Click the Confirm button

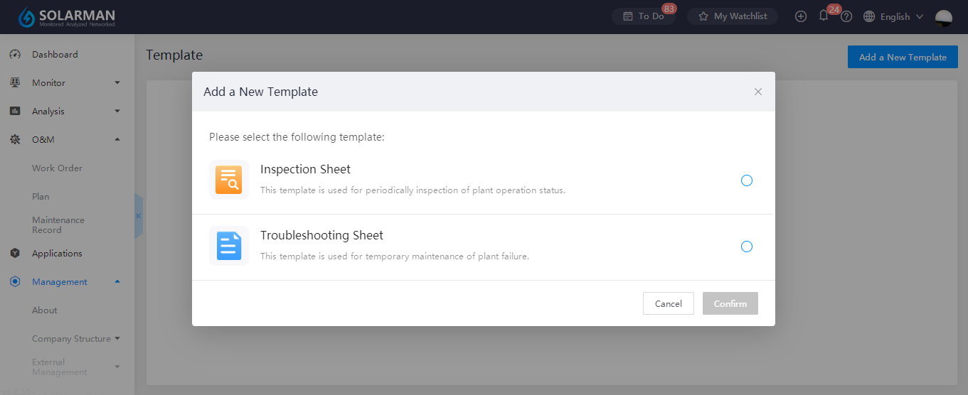click(x=730, y=303)
